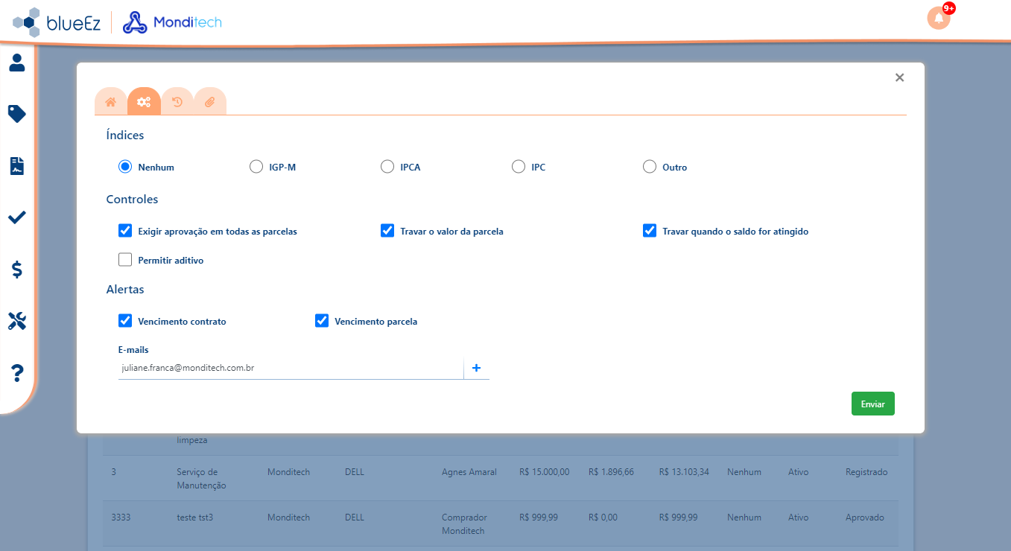Open the user profile sidebar icon

[17, 63]
